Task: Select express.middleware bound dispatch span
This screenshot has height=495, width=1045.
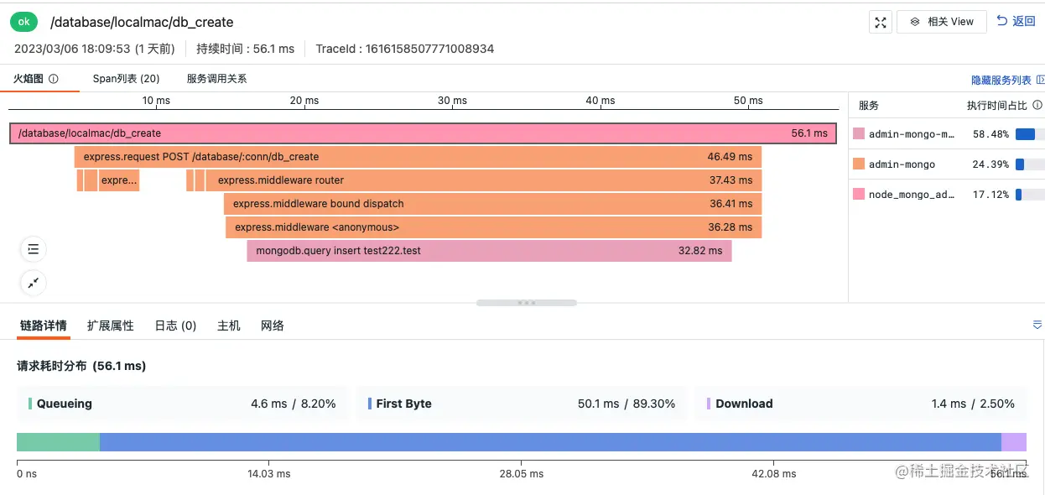Action: point(492,204)
